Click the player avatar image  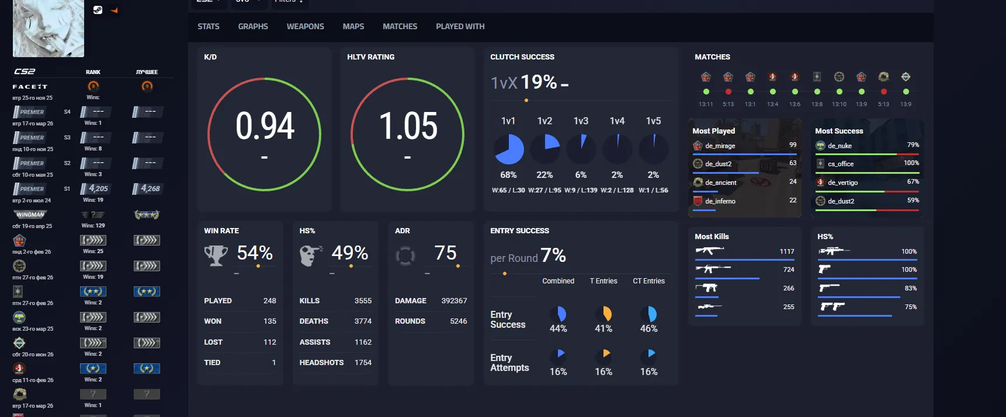tap(48, 28)
